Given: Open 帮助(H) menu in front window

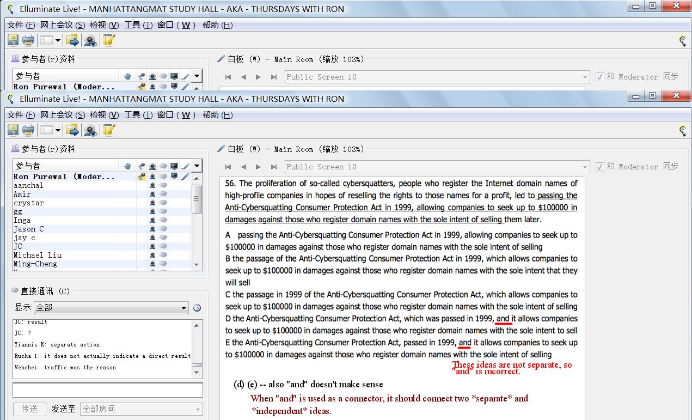Looking at the screenshot, I should (x=217, y=114).
